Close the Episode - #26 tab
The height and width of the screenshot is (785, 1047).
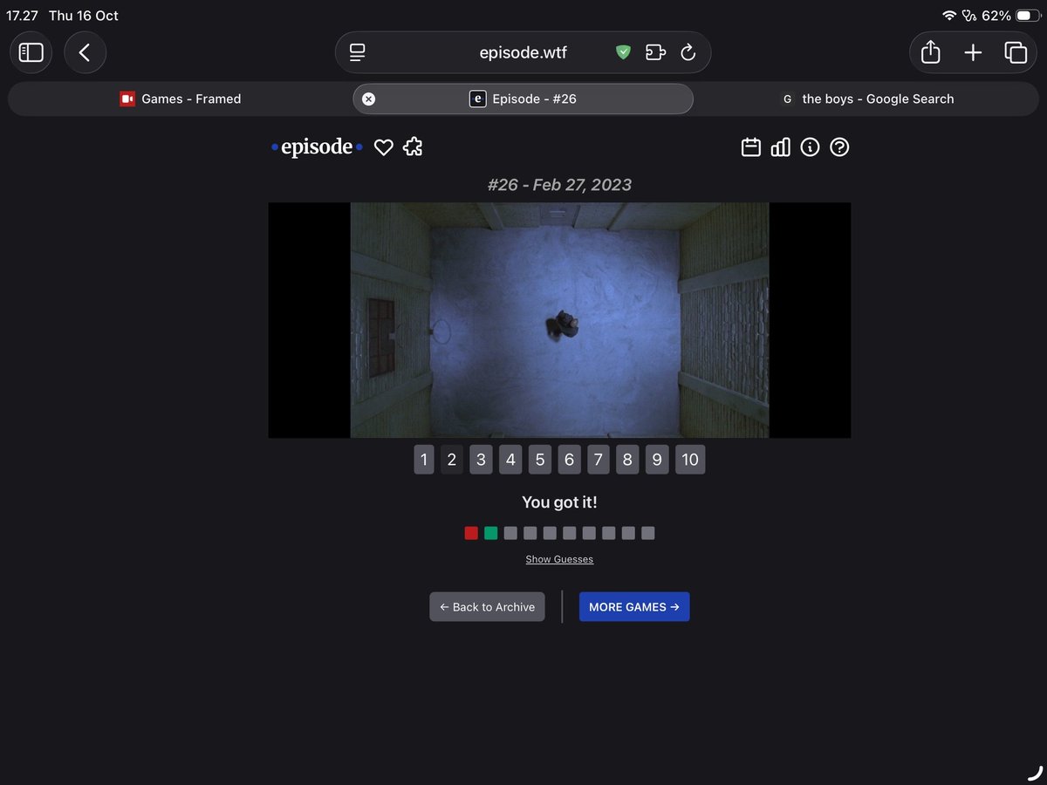368,99
